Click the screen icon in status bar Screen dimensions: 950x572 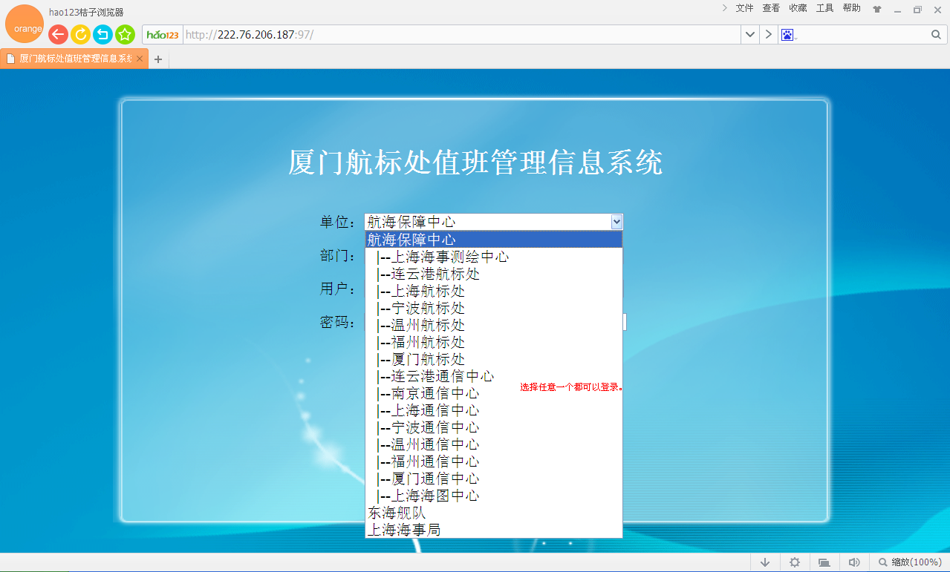pyautogui.click(x=824, y=562)
